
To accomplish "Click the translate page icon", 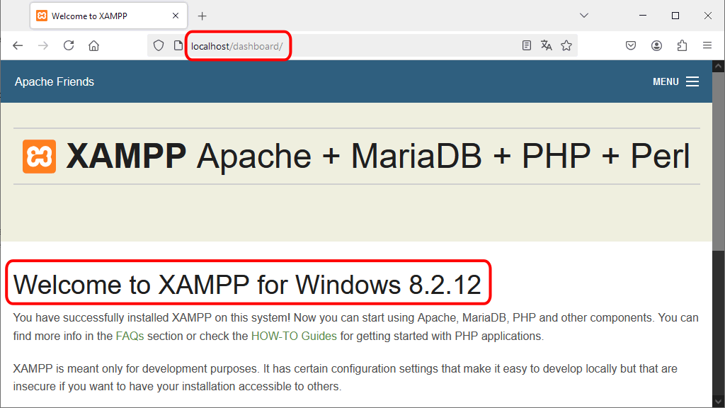I will coord(546,45).
